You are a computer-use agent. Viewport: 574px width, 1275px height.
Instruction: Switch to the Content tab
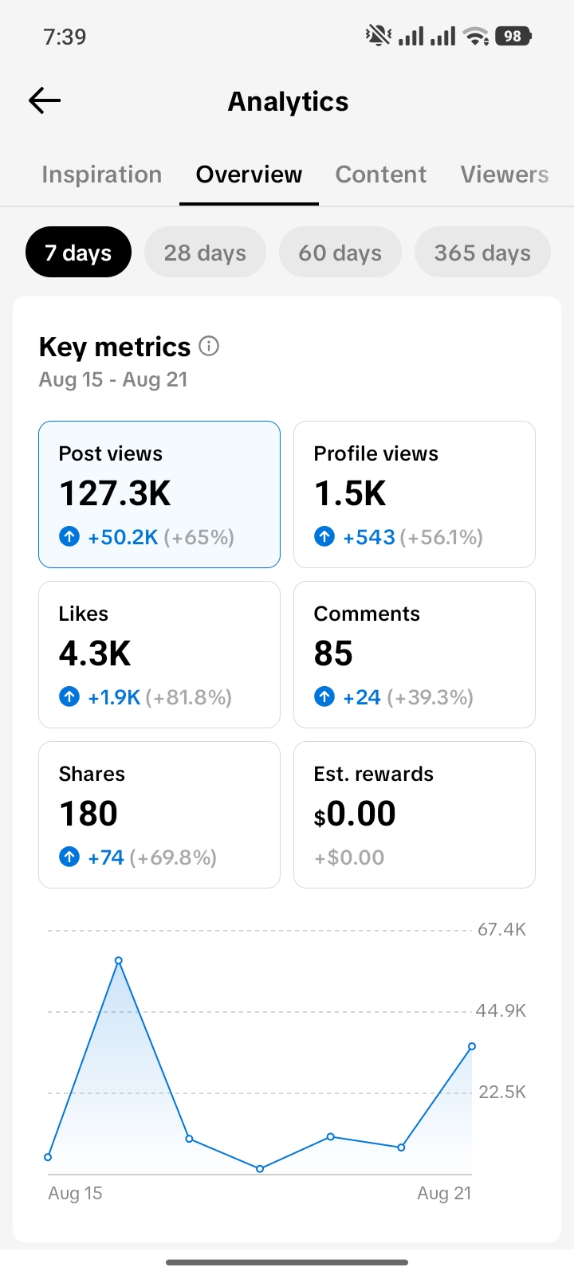[381, 175]
